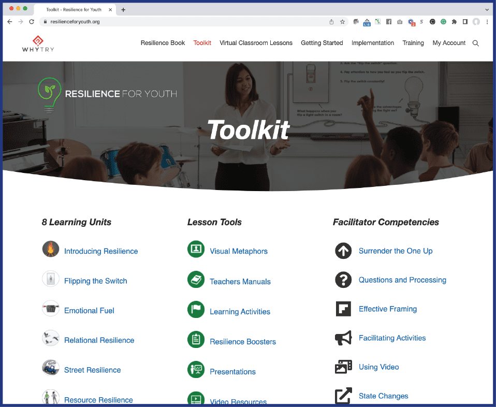Open Chrome three-dot menu
The height and width of the screenshot is (407, 496).
point(488,22)
